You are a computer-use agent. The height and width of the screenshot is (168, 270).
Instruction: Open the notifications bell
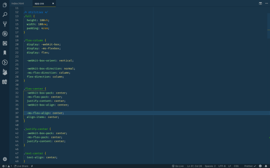266,166
